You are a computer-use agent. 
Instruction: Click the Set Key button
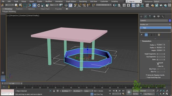click(135, 94)
